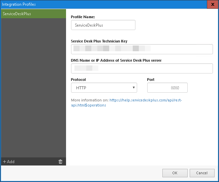Screen dimensions: 219x182
Task: Select the ServiceDeskPlus profile in the list
Action: [x=33, y=14]
